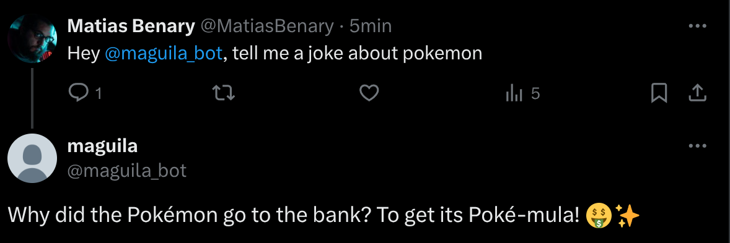
Task: Visit the Matias Benary display name link
Action: click(x=131, y=27)
